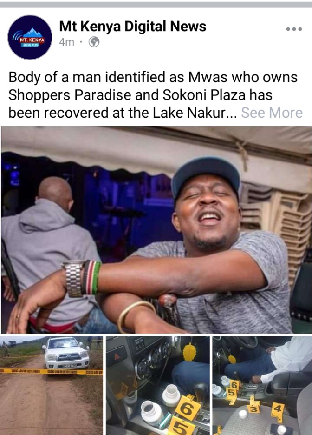This screenshot has height=435, width=312.
Task: Click the yellow police tape in left thumbnail
Action: 52,371
